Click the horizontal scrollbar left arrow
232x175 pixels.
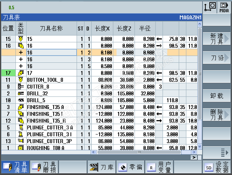point(94,152)
